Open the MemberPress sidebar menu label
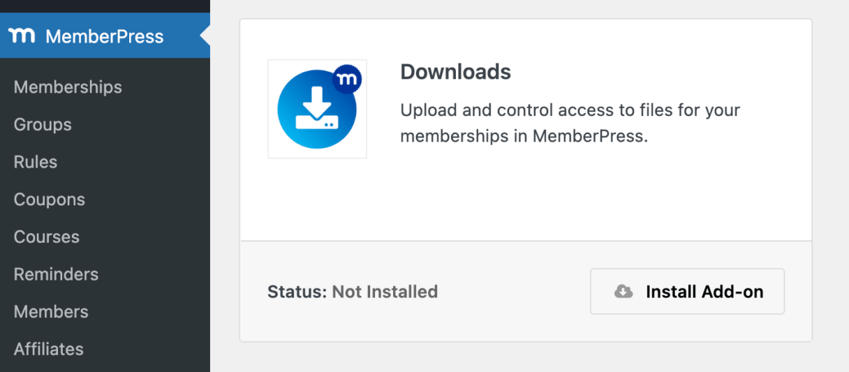Image resolution: width=849 pixels, height=372 pixels. coord(105,36)
